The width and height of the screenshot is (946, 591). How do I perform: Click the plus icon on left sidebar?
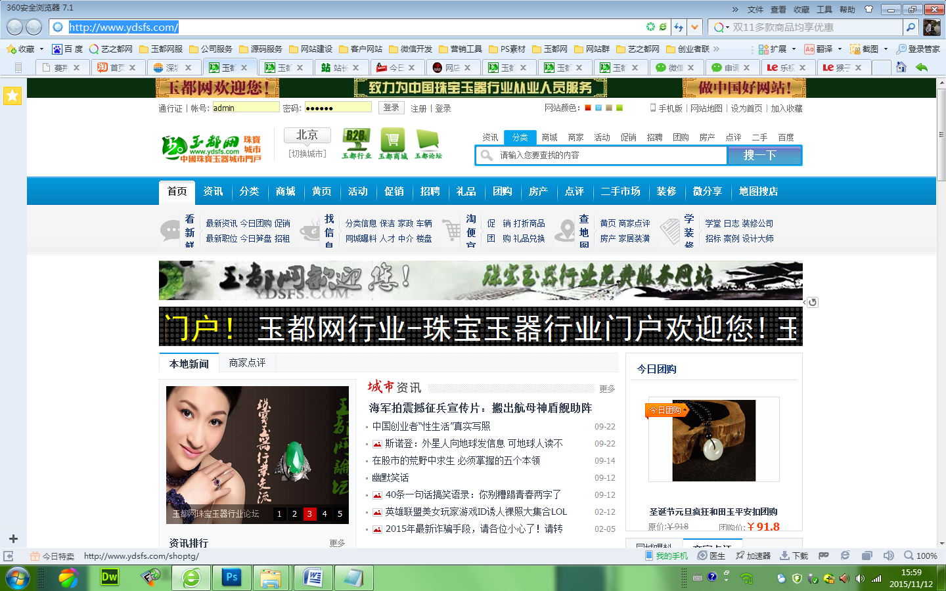(13, 538)
